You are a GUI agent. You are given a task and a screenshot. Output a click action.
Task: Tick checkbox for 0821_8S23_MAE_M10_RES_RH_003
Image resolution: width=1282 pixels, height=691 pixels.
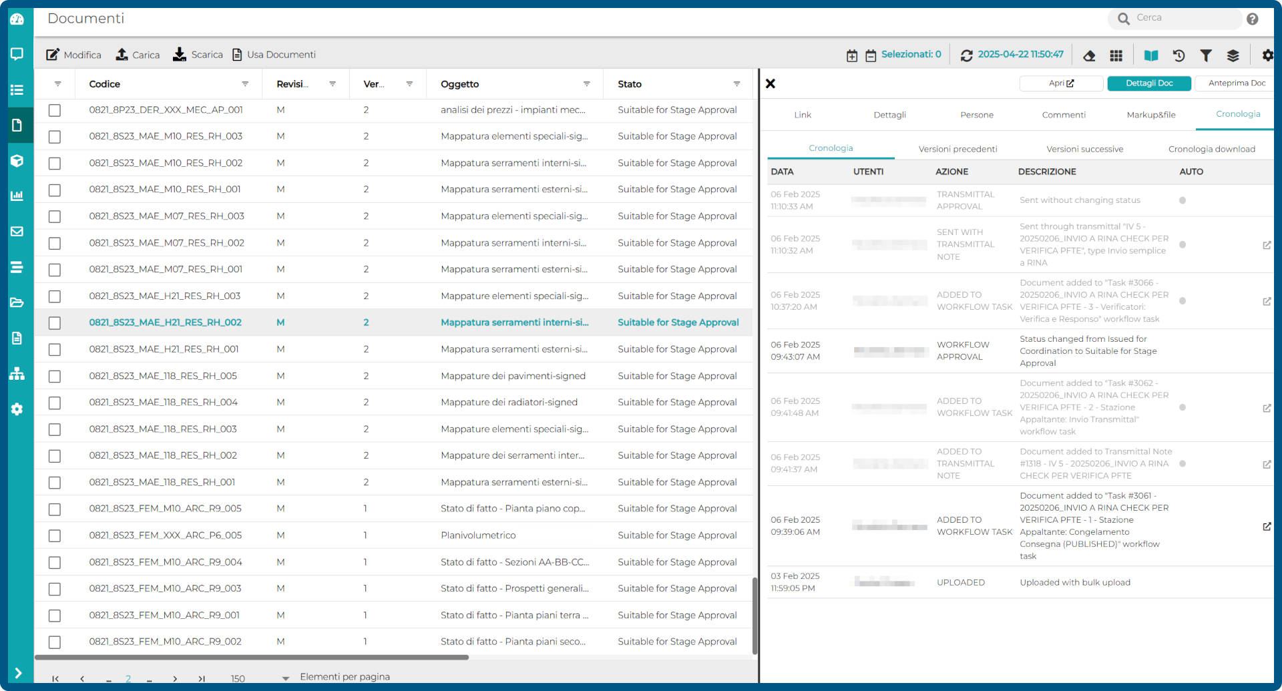click(55, 137)
